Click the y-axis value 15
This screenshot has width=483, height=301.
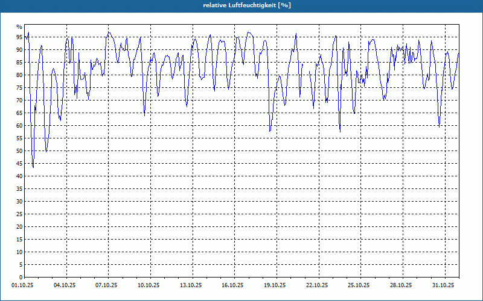pos(19,239)
